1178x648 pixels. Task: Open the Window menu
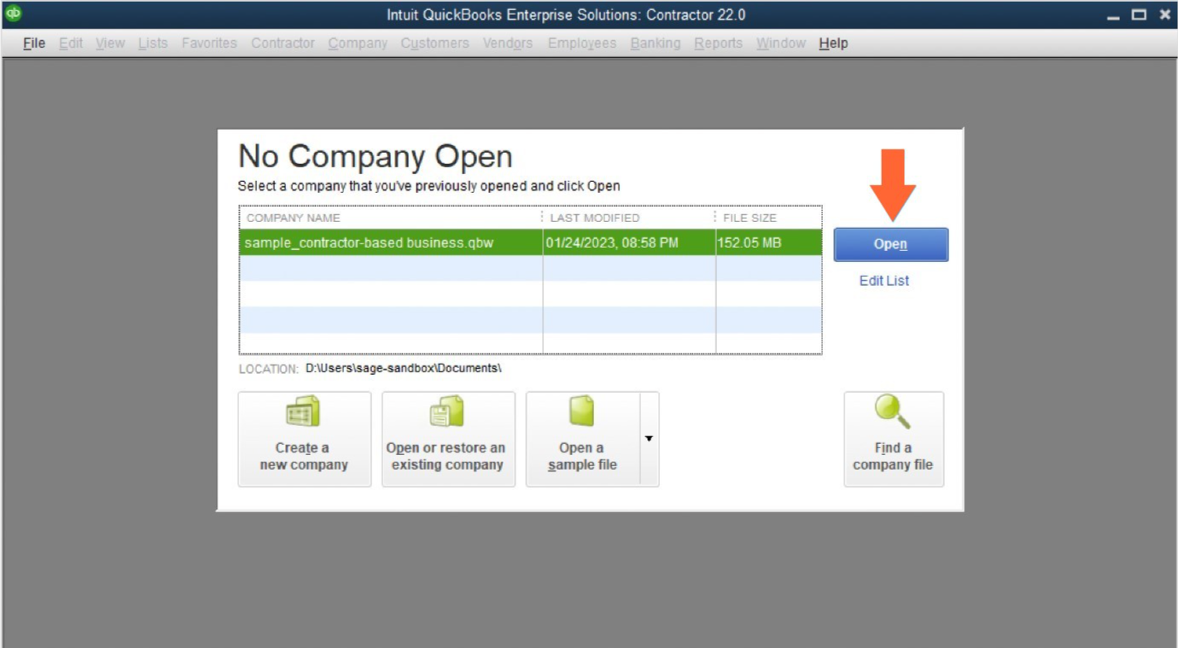point(780,43)
